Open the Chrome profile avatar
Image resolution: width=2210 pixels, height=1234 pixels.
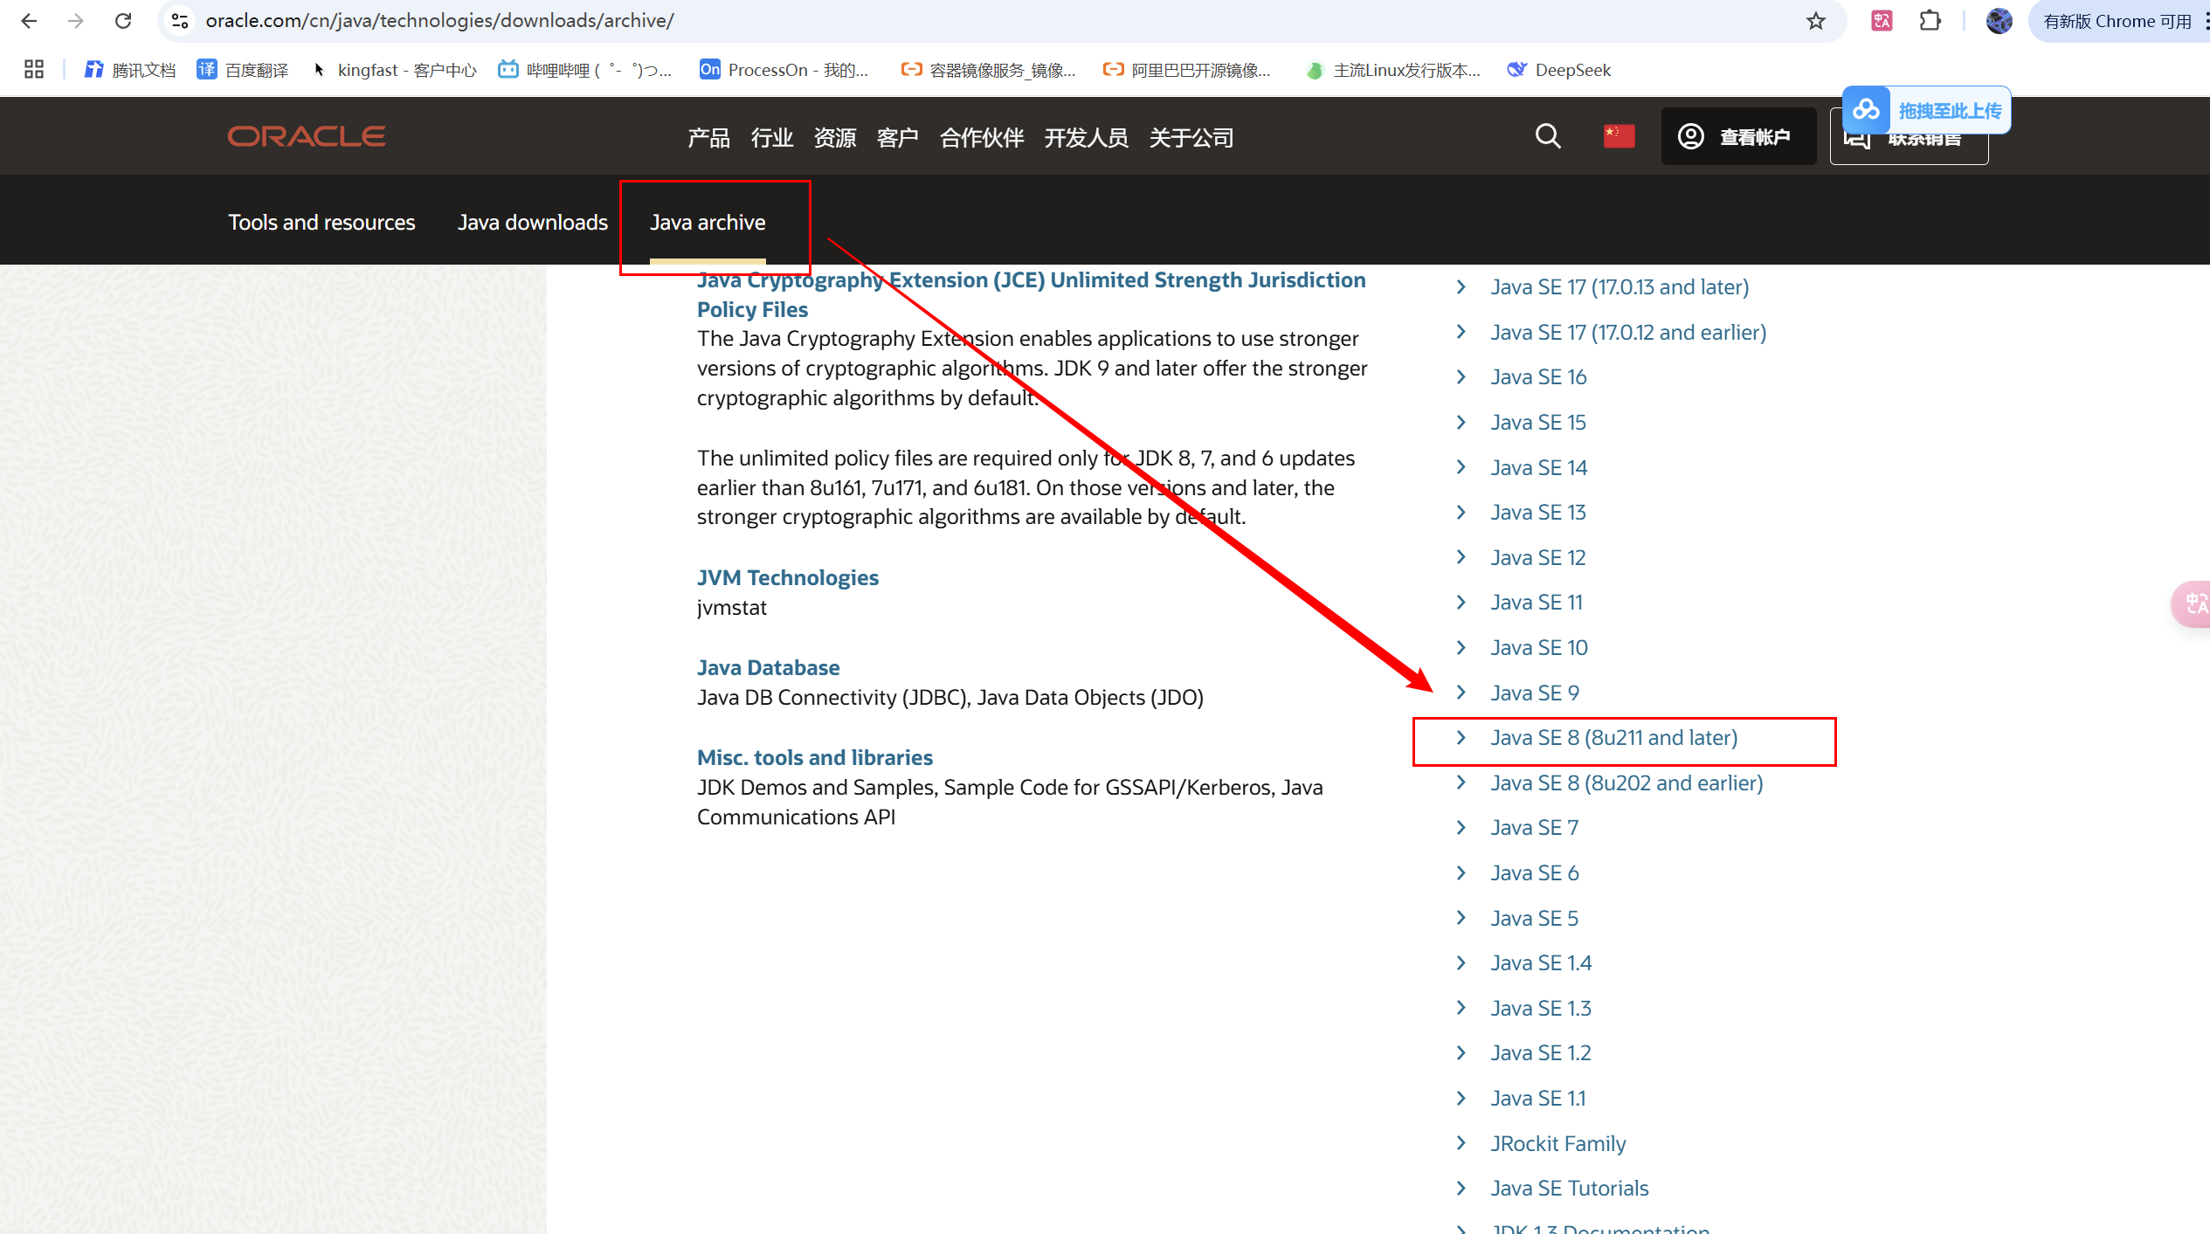point(1999,21)
